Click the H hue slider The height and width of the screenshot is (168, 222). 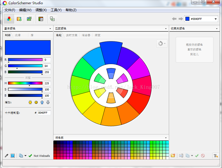[x=25, y=83]
